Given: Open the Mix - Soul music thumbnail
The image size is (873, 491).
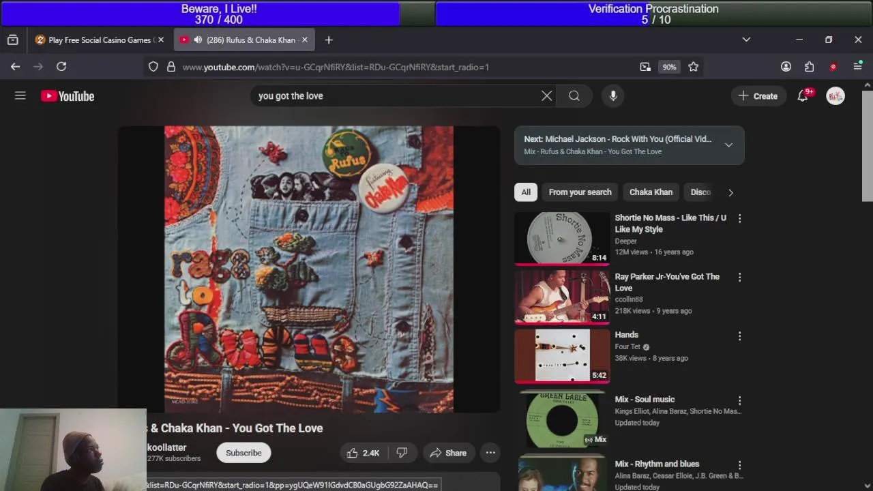Looking at the screenshot, I should [x=562, y=419].
